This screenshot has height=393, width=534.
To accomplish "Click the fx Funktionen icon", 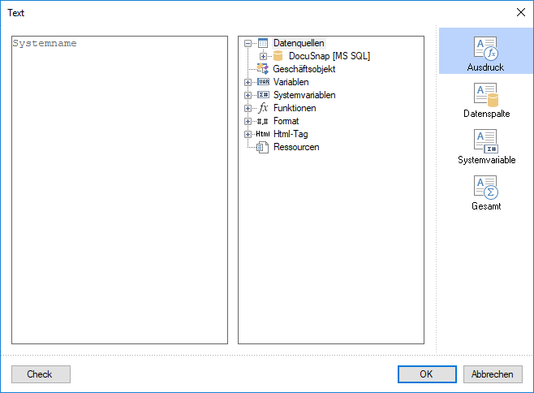I will 263,108.
